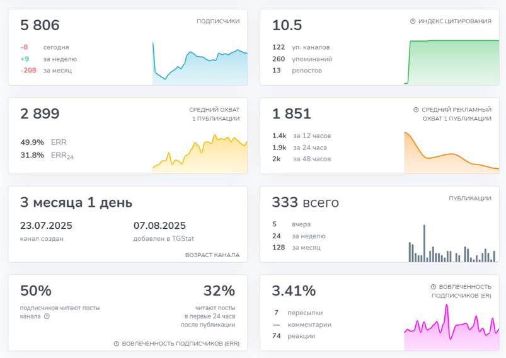506x358 pixels.
Task: Click help icon beside Средний рекламный охват
Action: coord(416,110)
